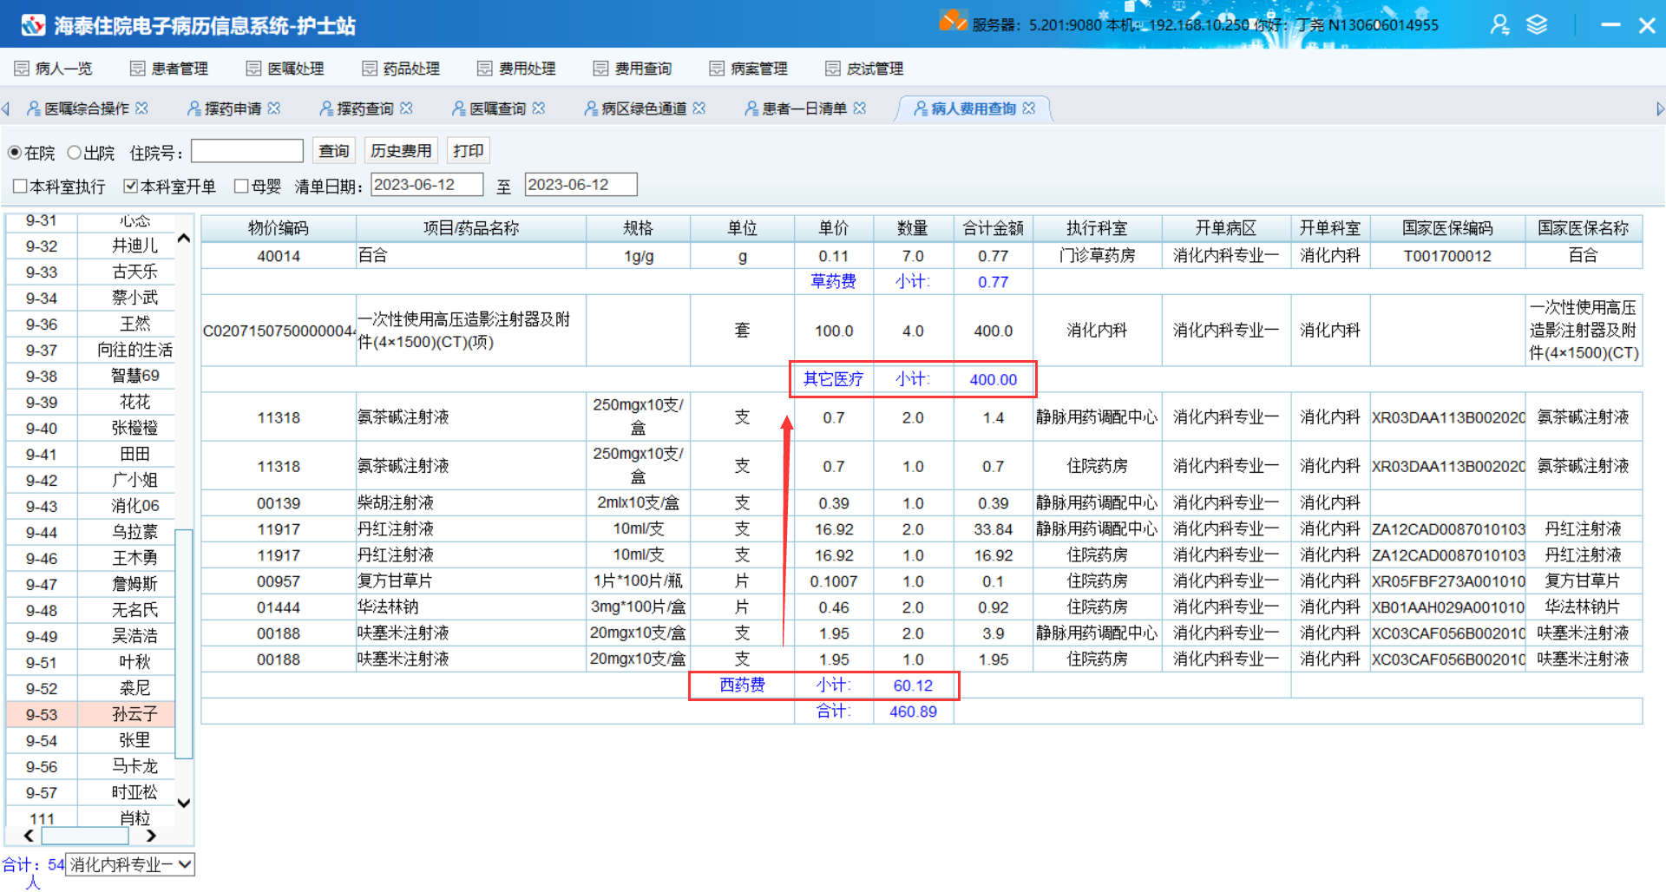Switch to the 医嘱综合操作 tab

coord(86,108)
